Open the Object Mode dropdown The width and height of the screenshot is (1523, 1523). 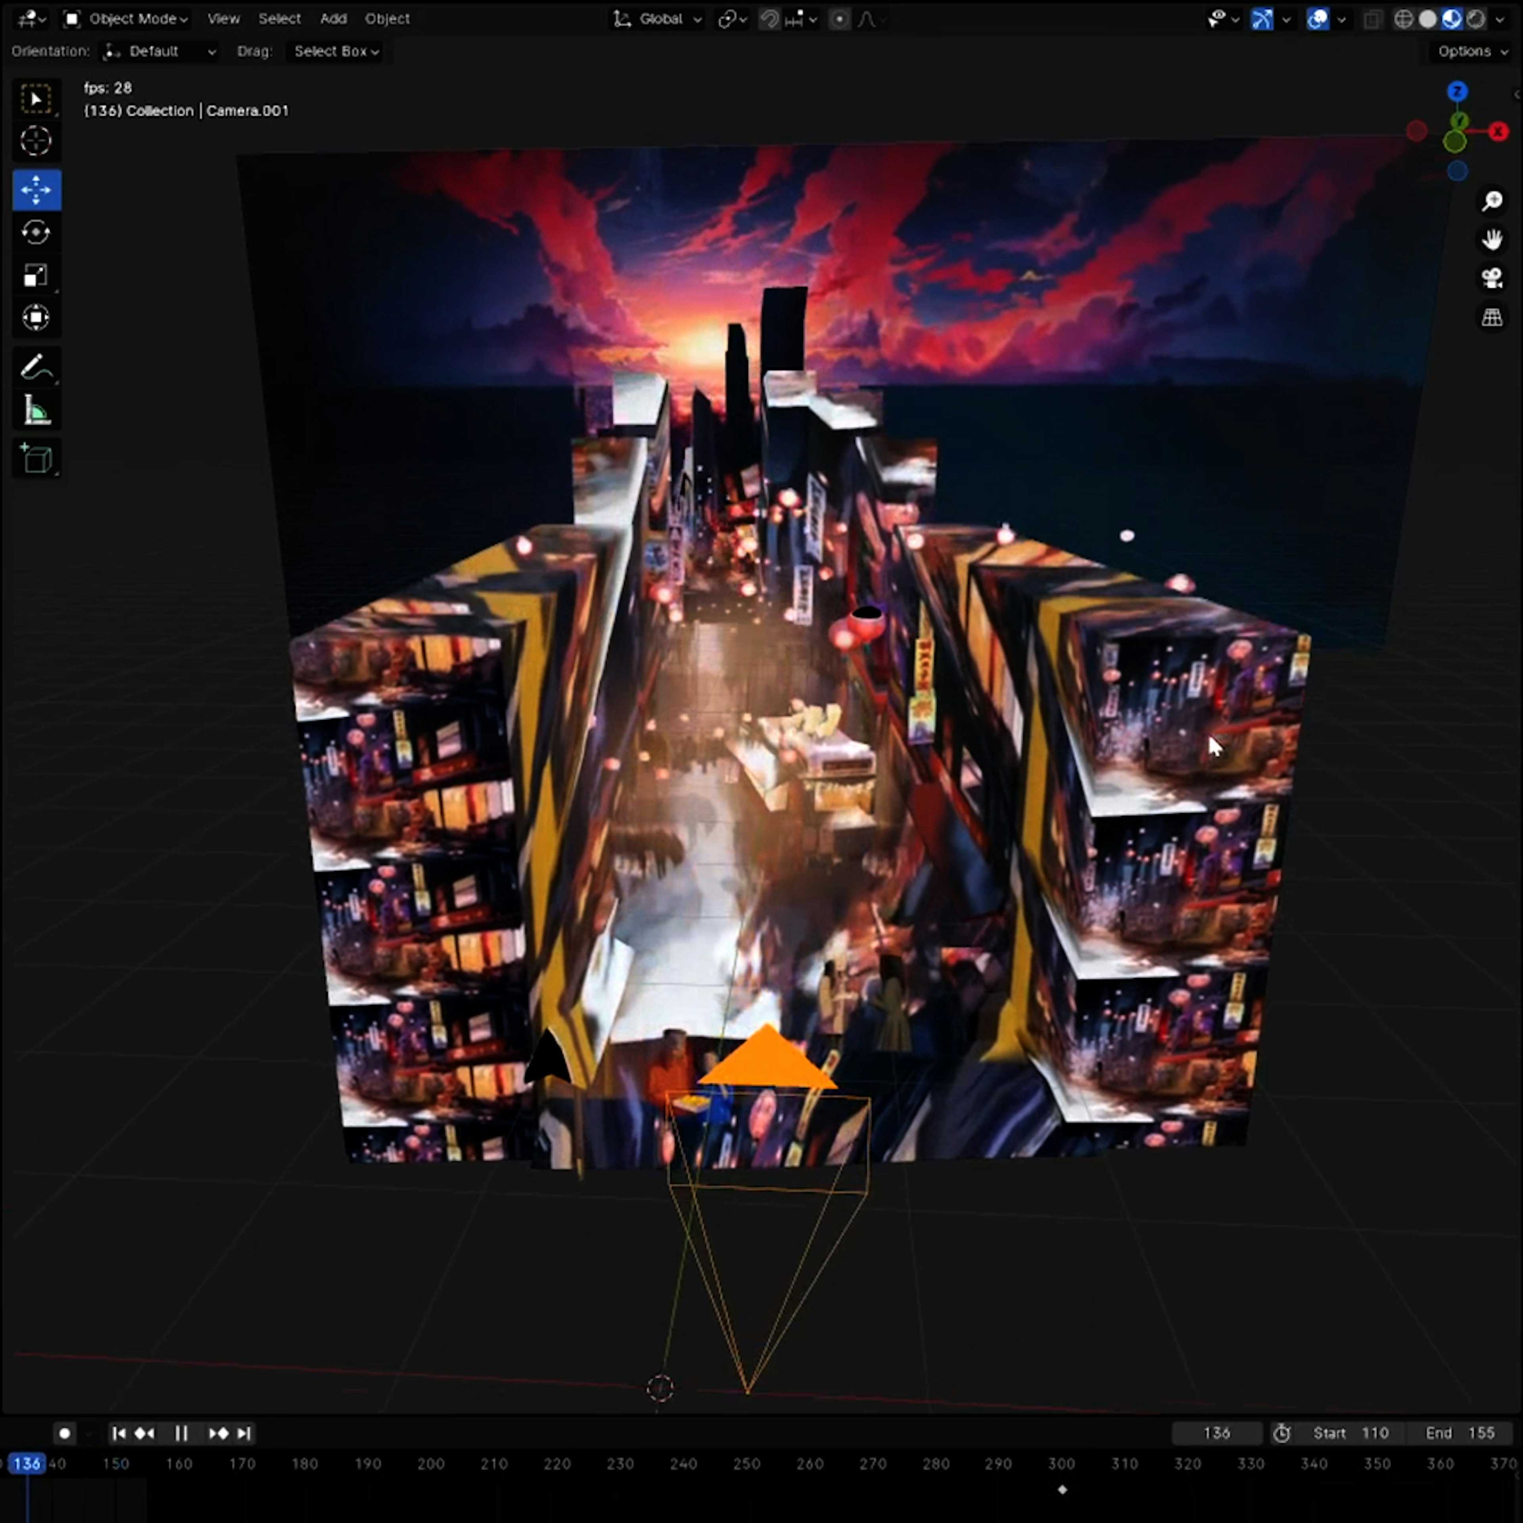pyautogui.click(x=126, y=19)
